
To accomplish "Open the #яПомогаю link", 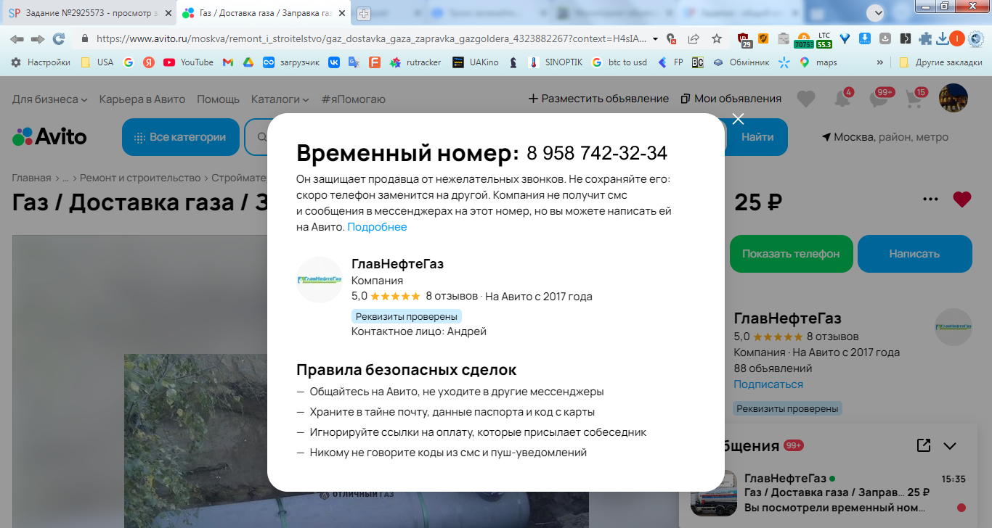I will pos(354,99).
